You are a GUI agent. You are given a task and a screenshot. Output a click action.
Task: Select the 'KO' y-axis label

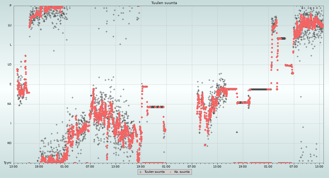click(x=9, y=143)
